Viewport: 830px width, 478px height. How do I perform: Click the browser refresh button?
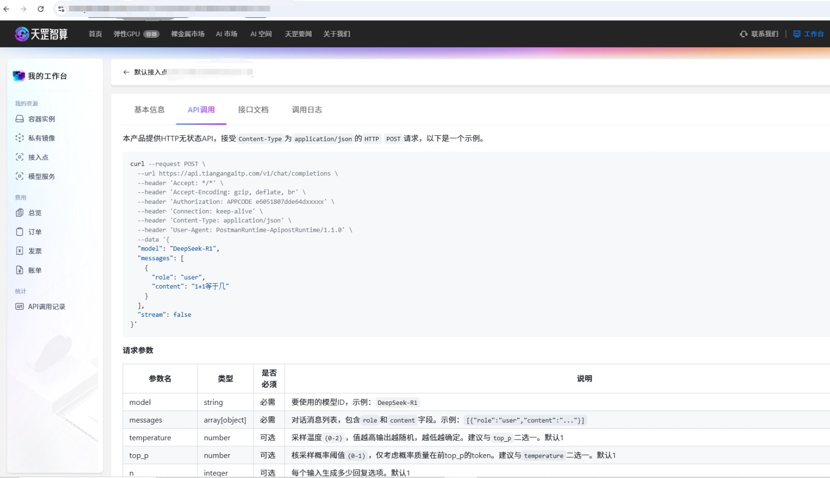pyautogui.click(x=41, y=9)
